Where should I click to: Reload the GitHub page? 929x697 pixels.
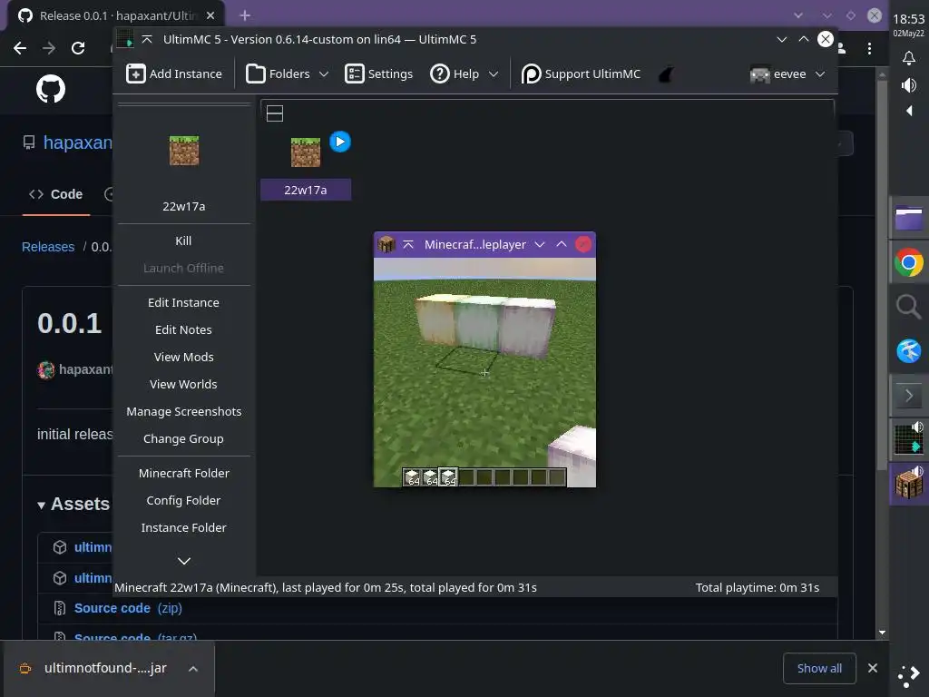point(78,48)
